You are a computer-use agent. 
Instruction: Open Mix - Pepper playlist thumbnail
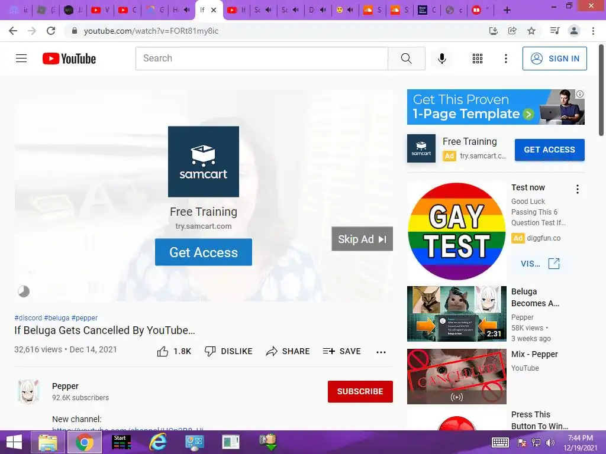click(x=456, y=377)
